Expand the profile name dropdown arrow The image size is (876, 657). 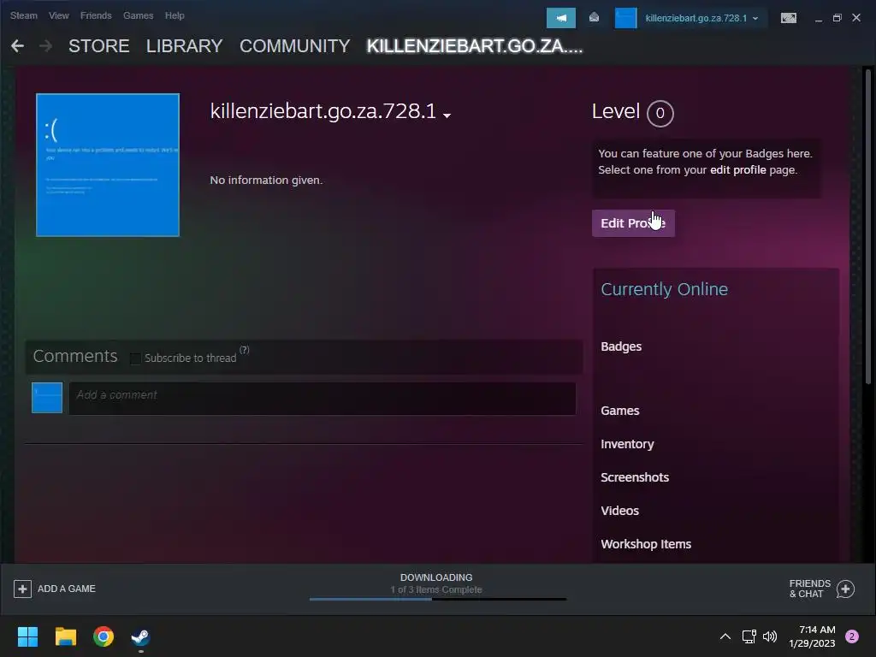[x=447, y=115]
